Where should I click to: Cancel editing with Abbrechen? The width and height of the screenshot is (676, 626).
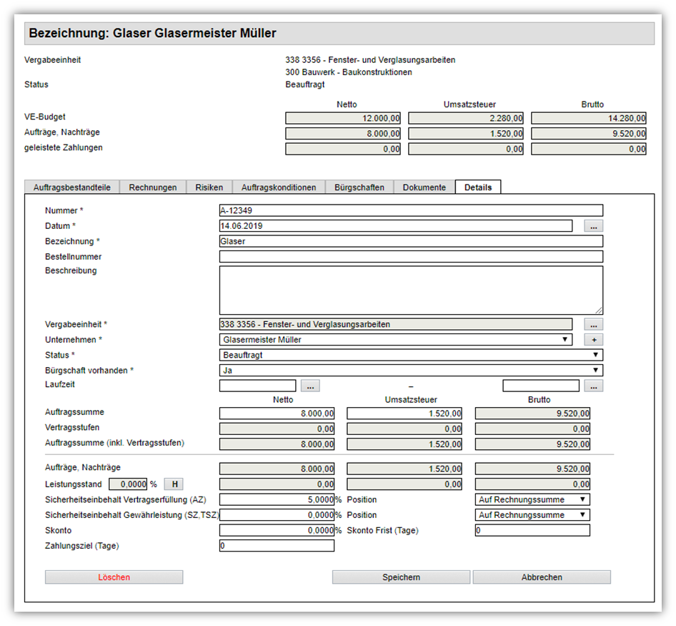coord(542,577)
